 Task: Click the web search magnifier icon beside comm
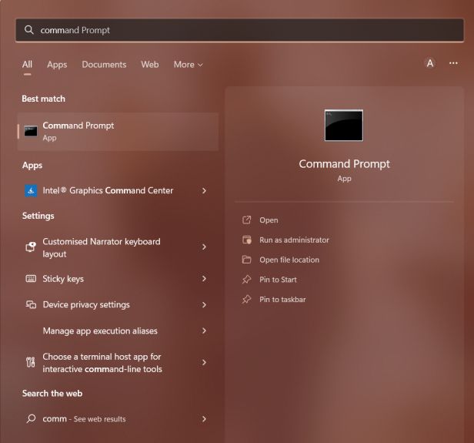pos(31,418)
